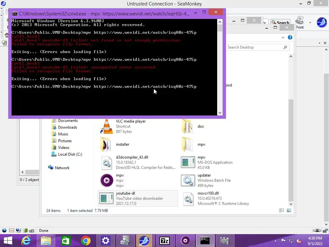Image resolution: width=329 pixels, height=247 pixels.
Task: Open the tab list dropdown arrow beside tab close
Action: 320,43
